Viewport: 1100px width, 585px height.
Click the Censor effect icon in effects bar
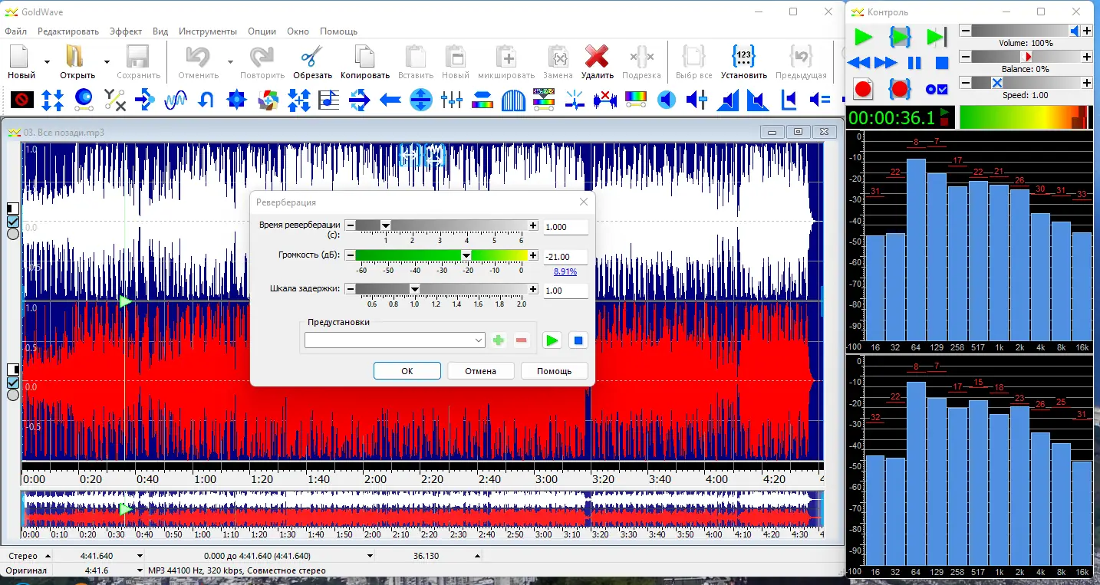[22, 99]
